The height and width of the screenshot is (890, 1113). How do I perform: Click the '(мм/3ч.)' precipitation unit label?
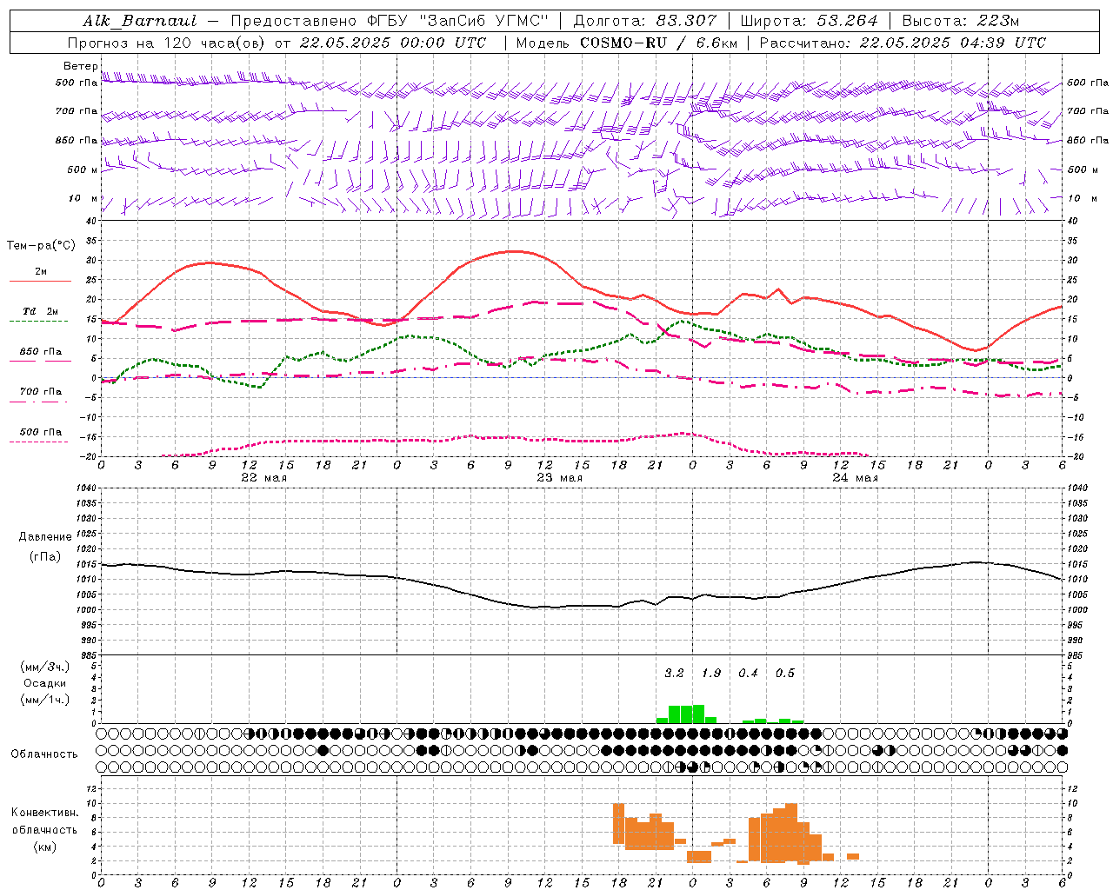coord(45,667)
